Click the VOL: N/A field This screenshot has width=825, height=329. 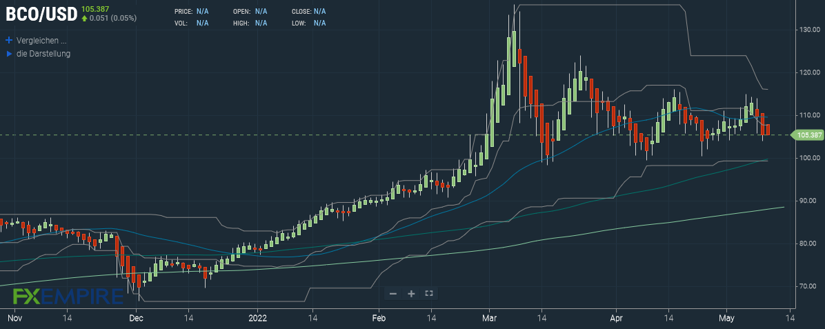(192, 23)
